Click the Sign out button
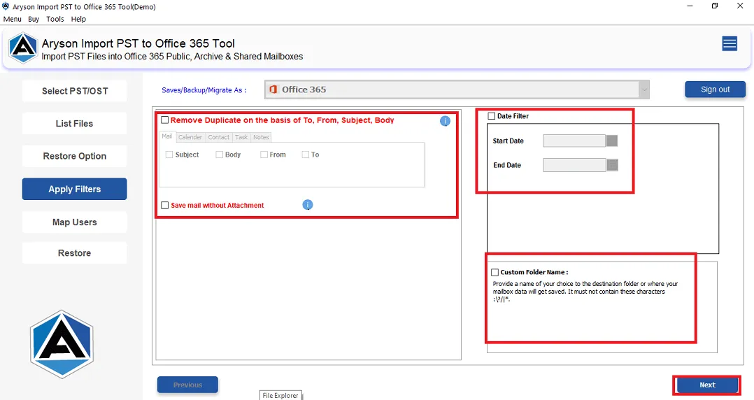The image size is (754, 400). (715, 90)
